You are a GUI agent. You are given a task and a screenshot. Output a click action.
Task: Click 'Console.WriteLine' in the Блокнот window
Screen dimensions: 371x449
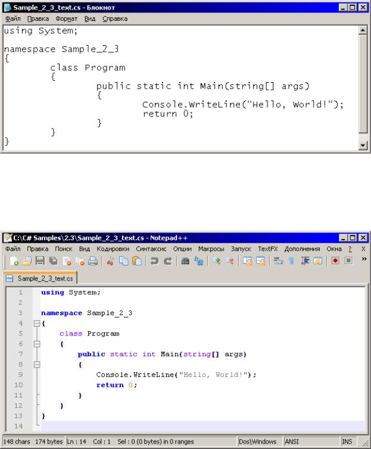coord(191,105)
